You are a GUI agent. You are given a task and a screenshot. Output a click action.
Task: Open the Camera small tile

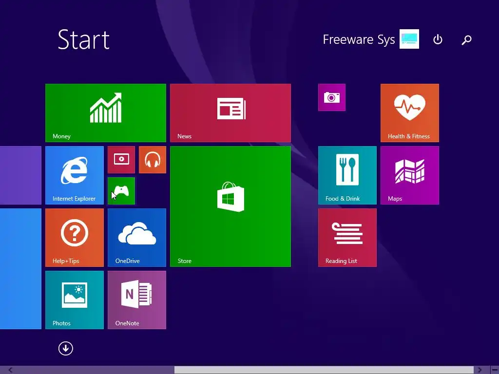pos(331,97)
